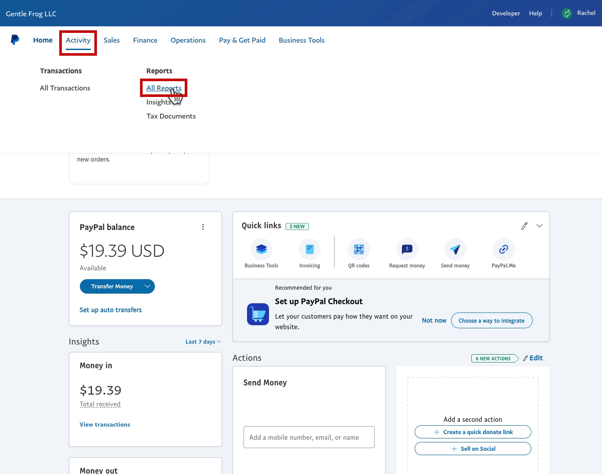Select All Reports under Reports

coord(164,88)
